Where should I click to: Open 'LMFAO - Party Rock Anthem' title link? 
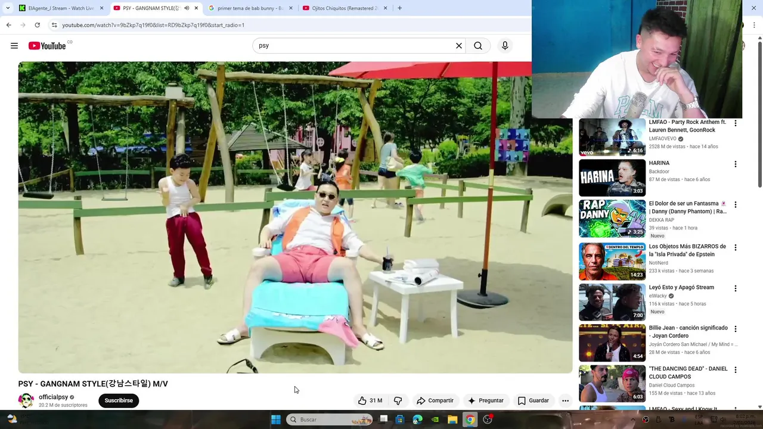tap(687, 126)
